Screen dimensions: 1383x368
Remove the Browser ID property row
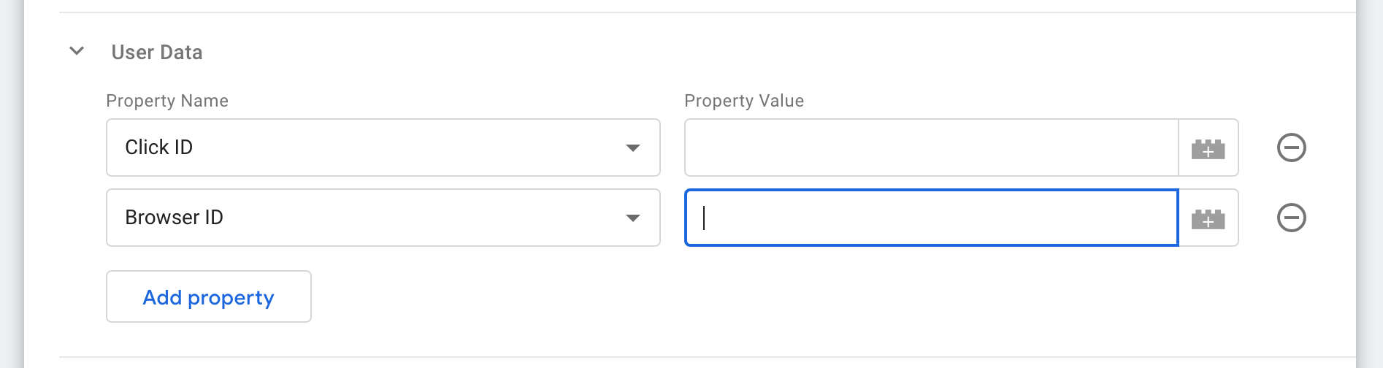(1291, 218)
